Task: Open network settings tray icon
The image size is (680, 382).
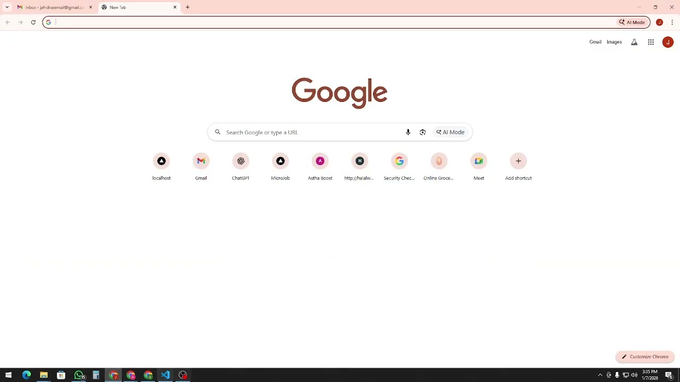Action: click(x=626, y=375)
